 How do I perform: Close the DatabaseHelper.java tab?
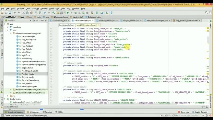point(93,21)
